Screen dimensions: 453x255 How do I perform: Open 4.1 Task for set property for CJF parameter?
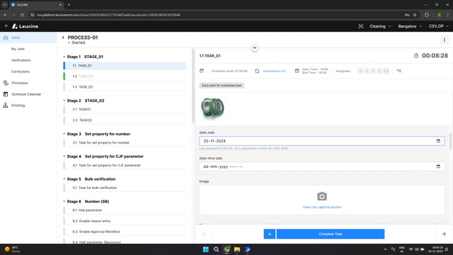tap(125, 165)
